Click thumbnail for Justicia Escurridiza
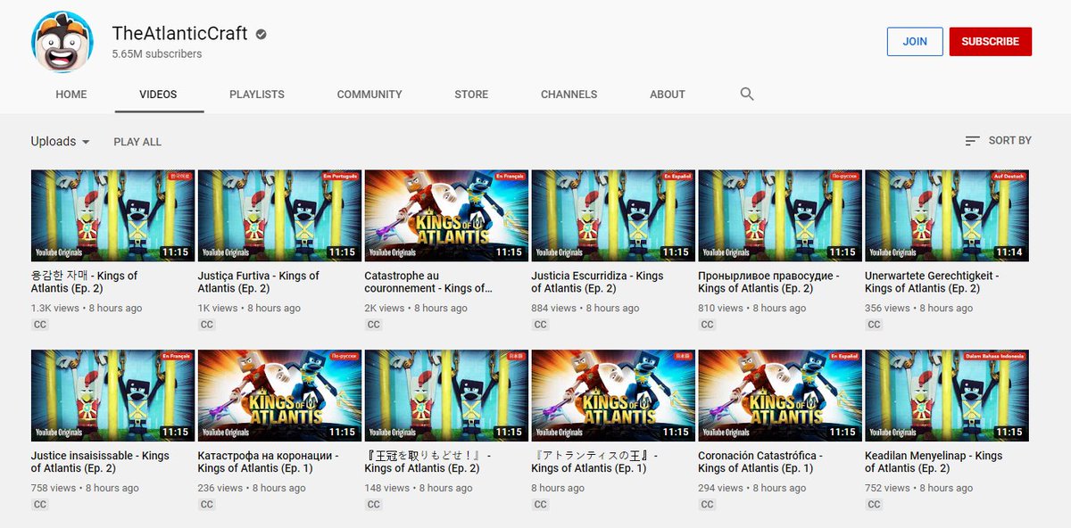Screen dimensions: 1071x528 [613, 216]
